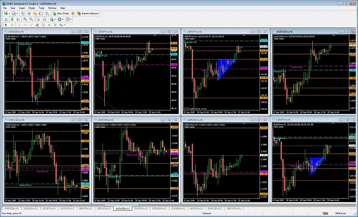Expand the Profiles dropdown arrow
Screen dimensions: 358x217
17,14
